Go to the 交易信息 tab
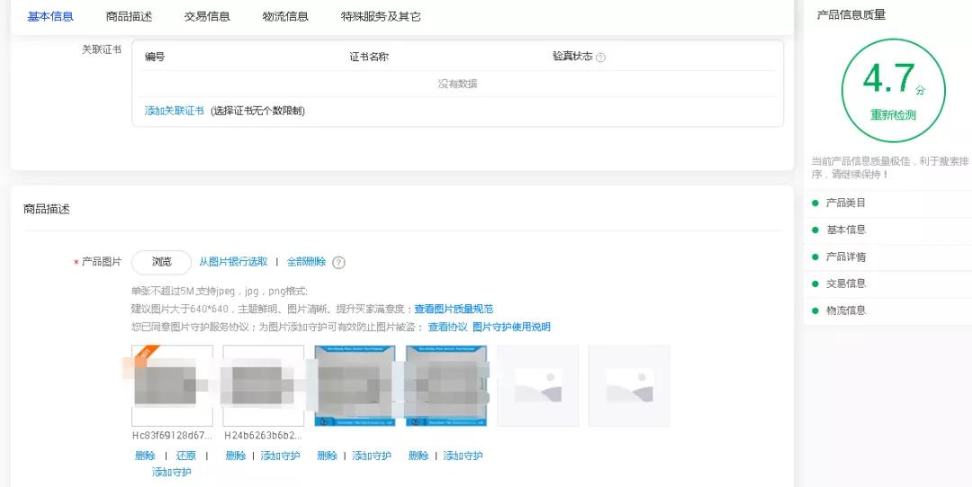 click(207, 17)
